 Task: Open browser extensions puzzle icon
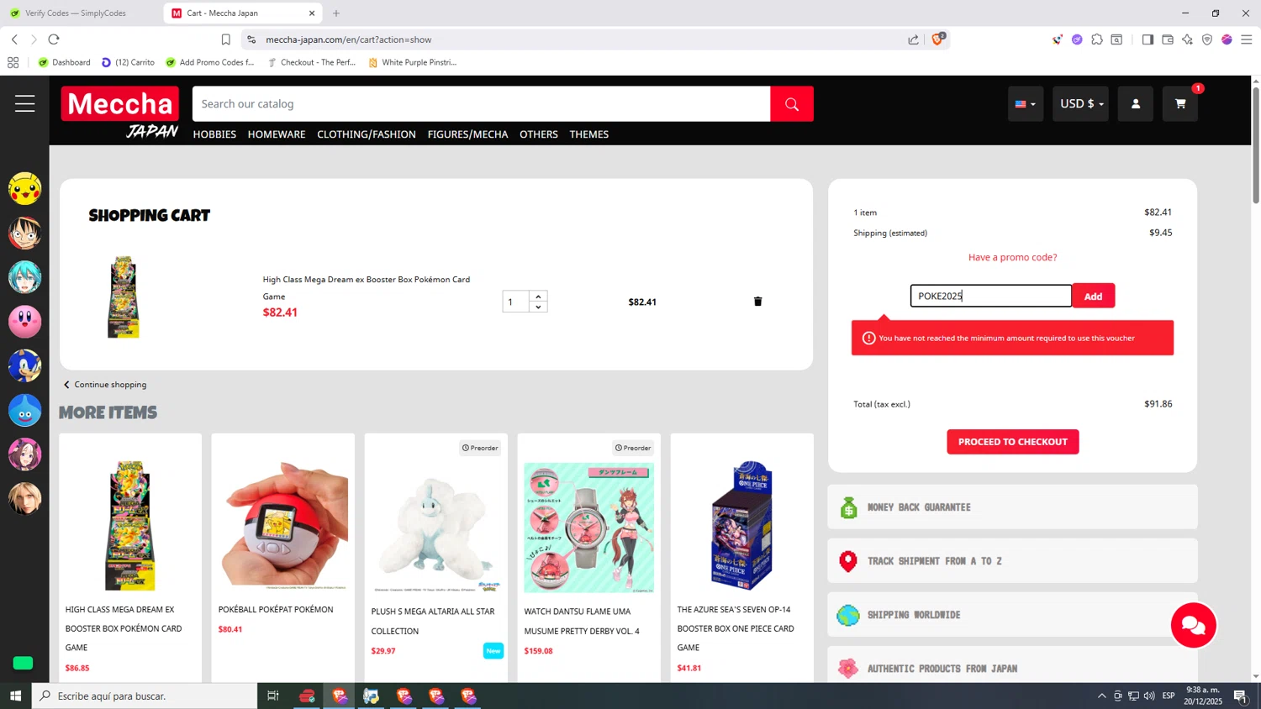(x=1097, y=39)
